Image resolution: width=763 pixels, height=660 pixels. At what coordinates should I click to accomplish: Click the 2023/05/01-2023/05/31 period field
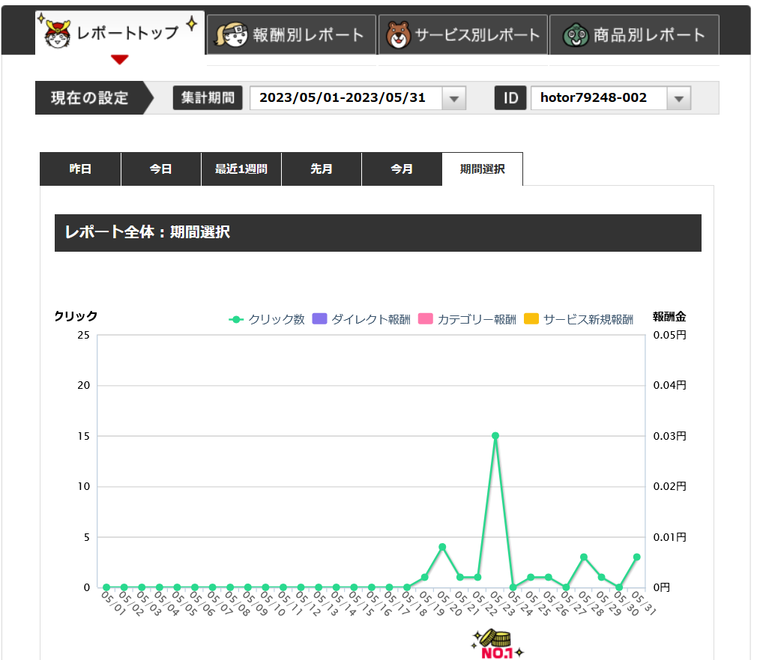pos(346,98)
